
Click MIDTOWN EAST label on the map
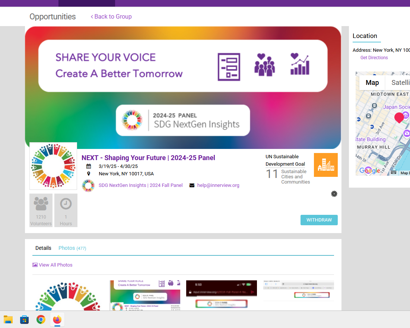point(390,94)
